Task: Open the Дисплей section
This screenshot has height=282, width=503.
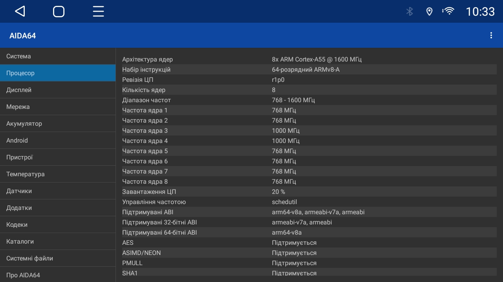Action: tap(58, 90)
